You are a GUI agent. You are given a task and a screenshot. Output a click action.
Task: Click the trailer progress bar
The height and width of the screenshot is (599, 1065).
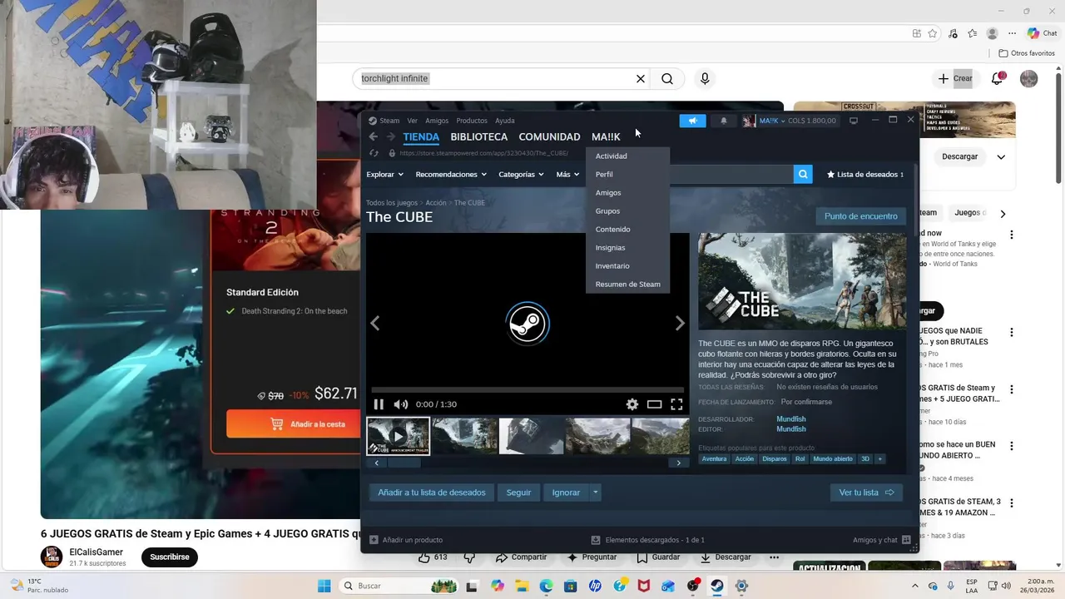point(528,389)
